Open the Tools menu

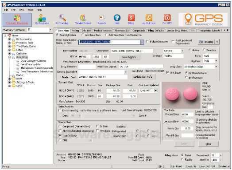point(31,10)
